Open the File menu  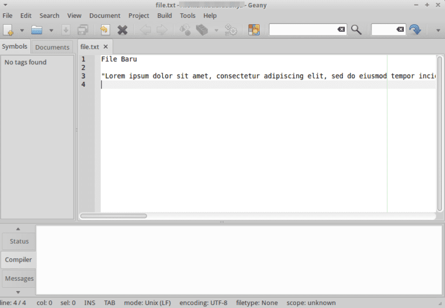pyautogui.click(x=8, y=16)
